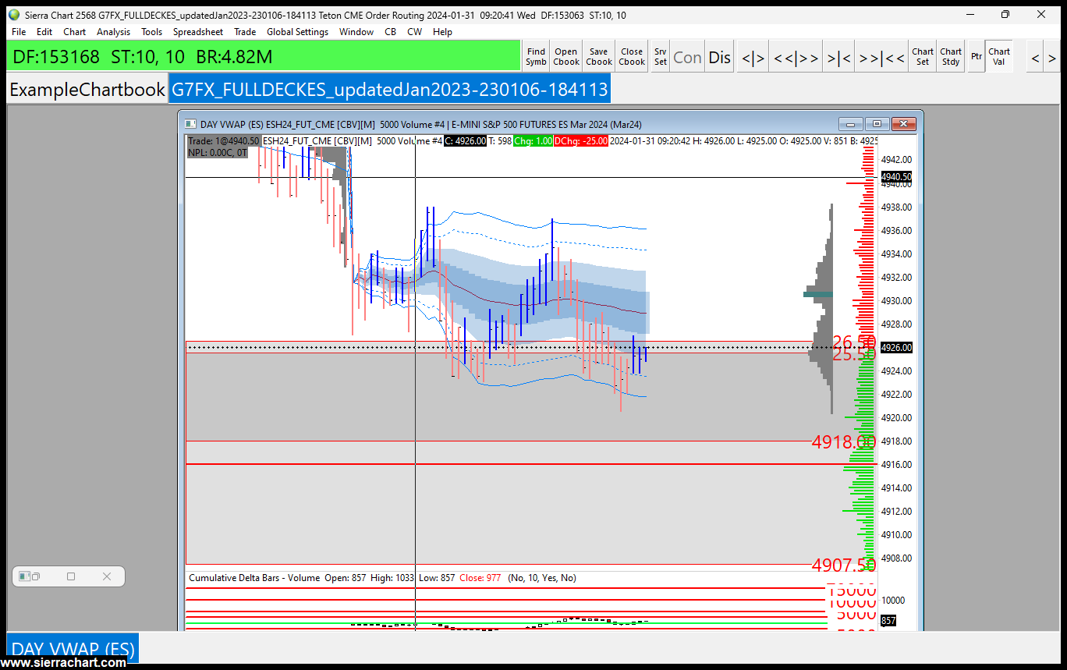Maximize the DAY VWAP chart window
Screen dimensions: 1067x670
pos(877,124)
